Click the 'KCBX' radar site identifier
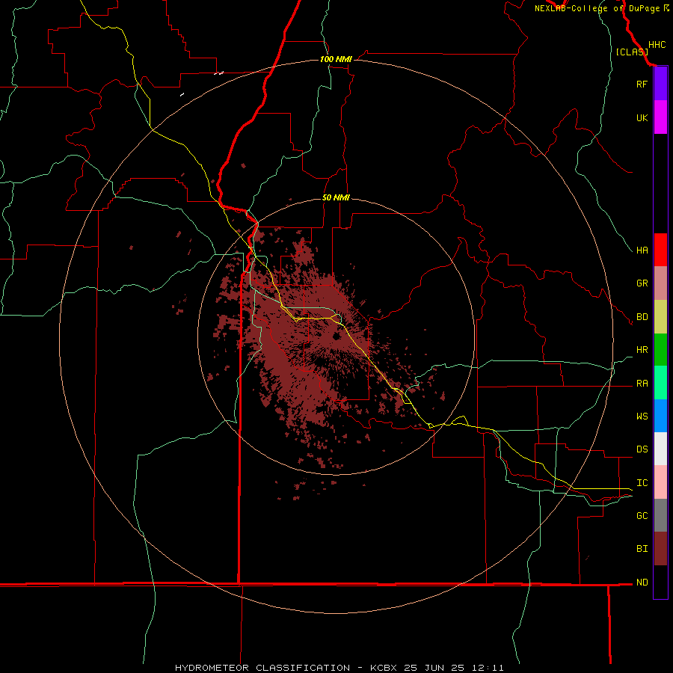Screen dimensions: 673x673 pos(384,668)
